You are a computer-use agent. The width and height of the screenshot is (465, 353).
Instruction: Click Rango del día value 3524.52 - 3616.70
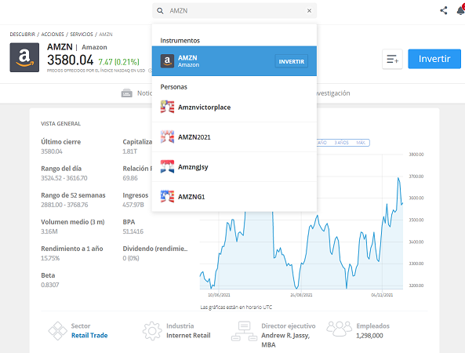tap(64, 178)
